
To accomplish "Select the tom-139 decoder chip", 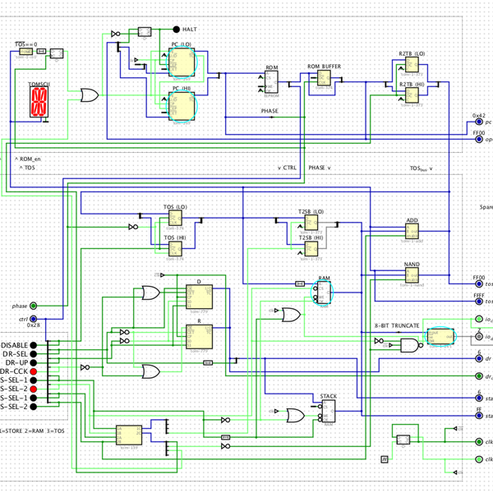I will coord(129,435).
